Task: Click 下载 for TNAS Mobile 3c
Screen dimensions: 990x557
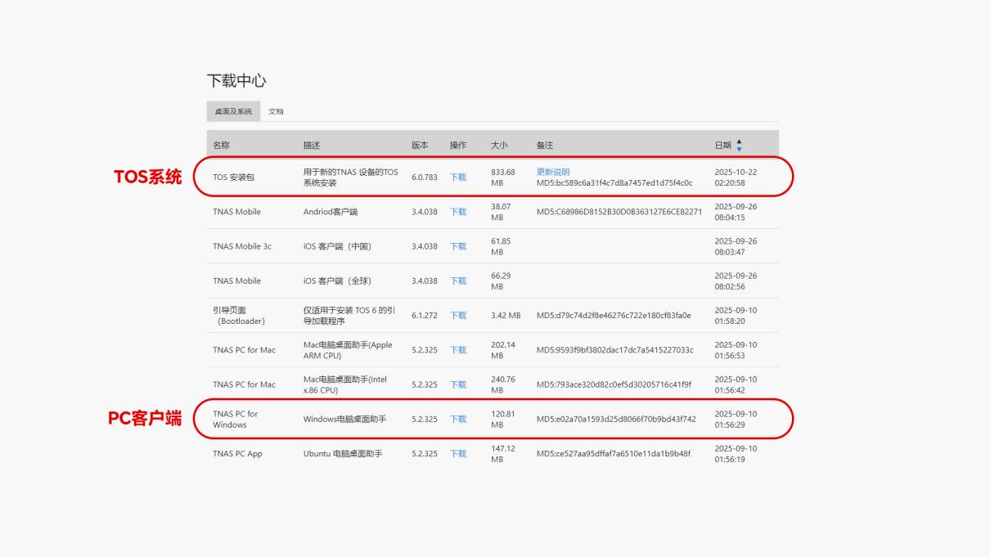Action: click(x=458, y=246)
